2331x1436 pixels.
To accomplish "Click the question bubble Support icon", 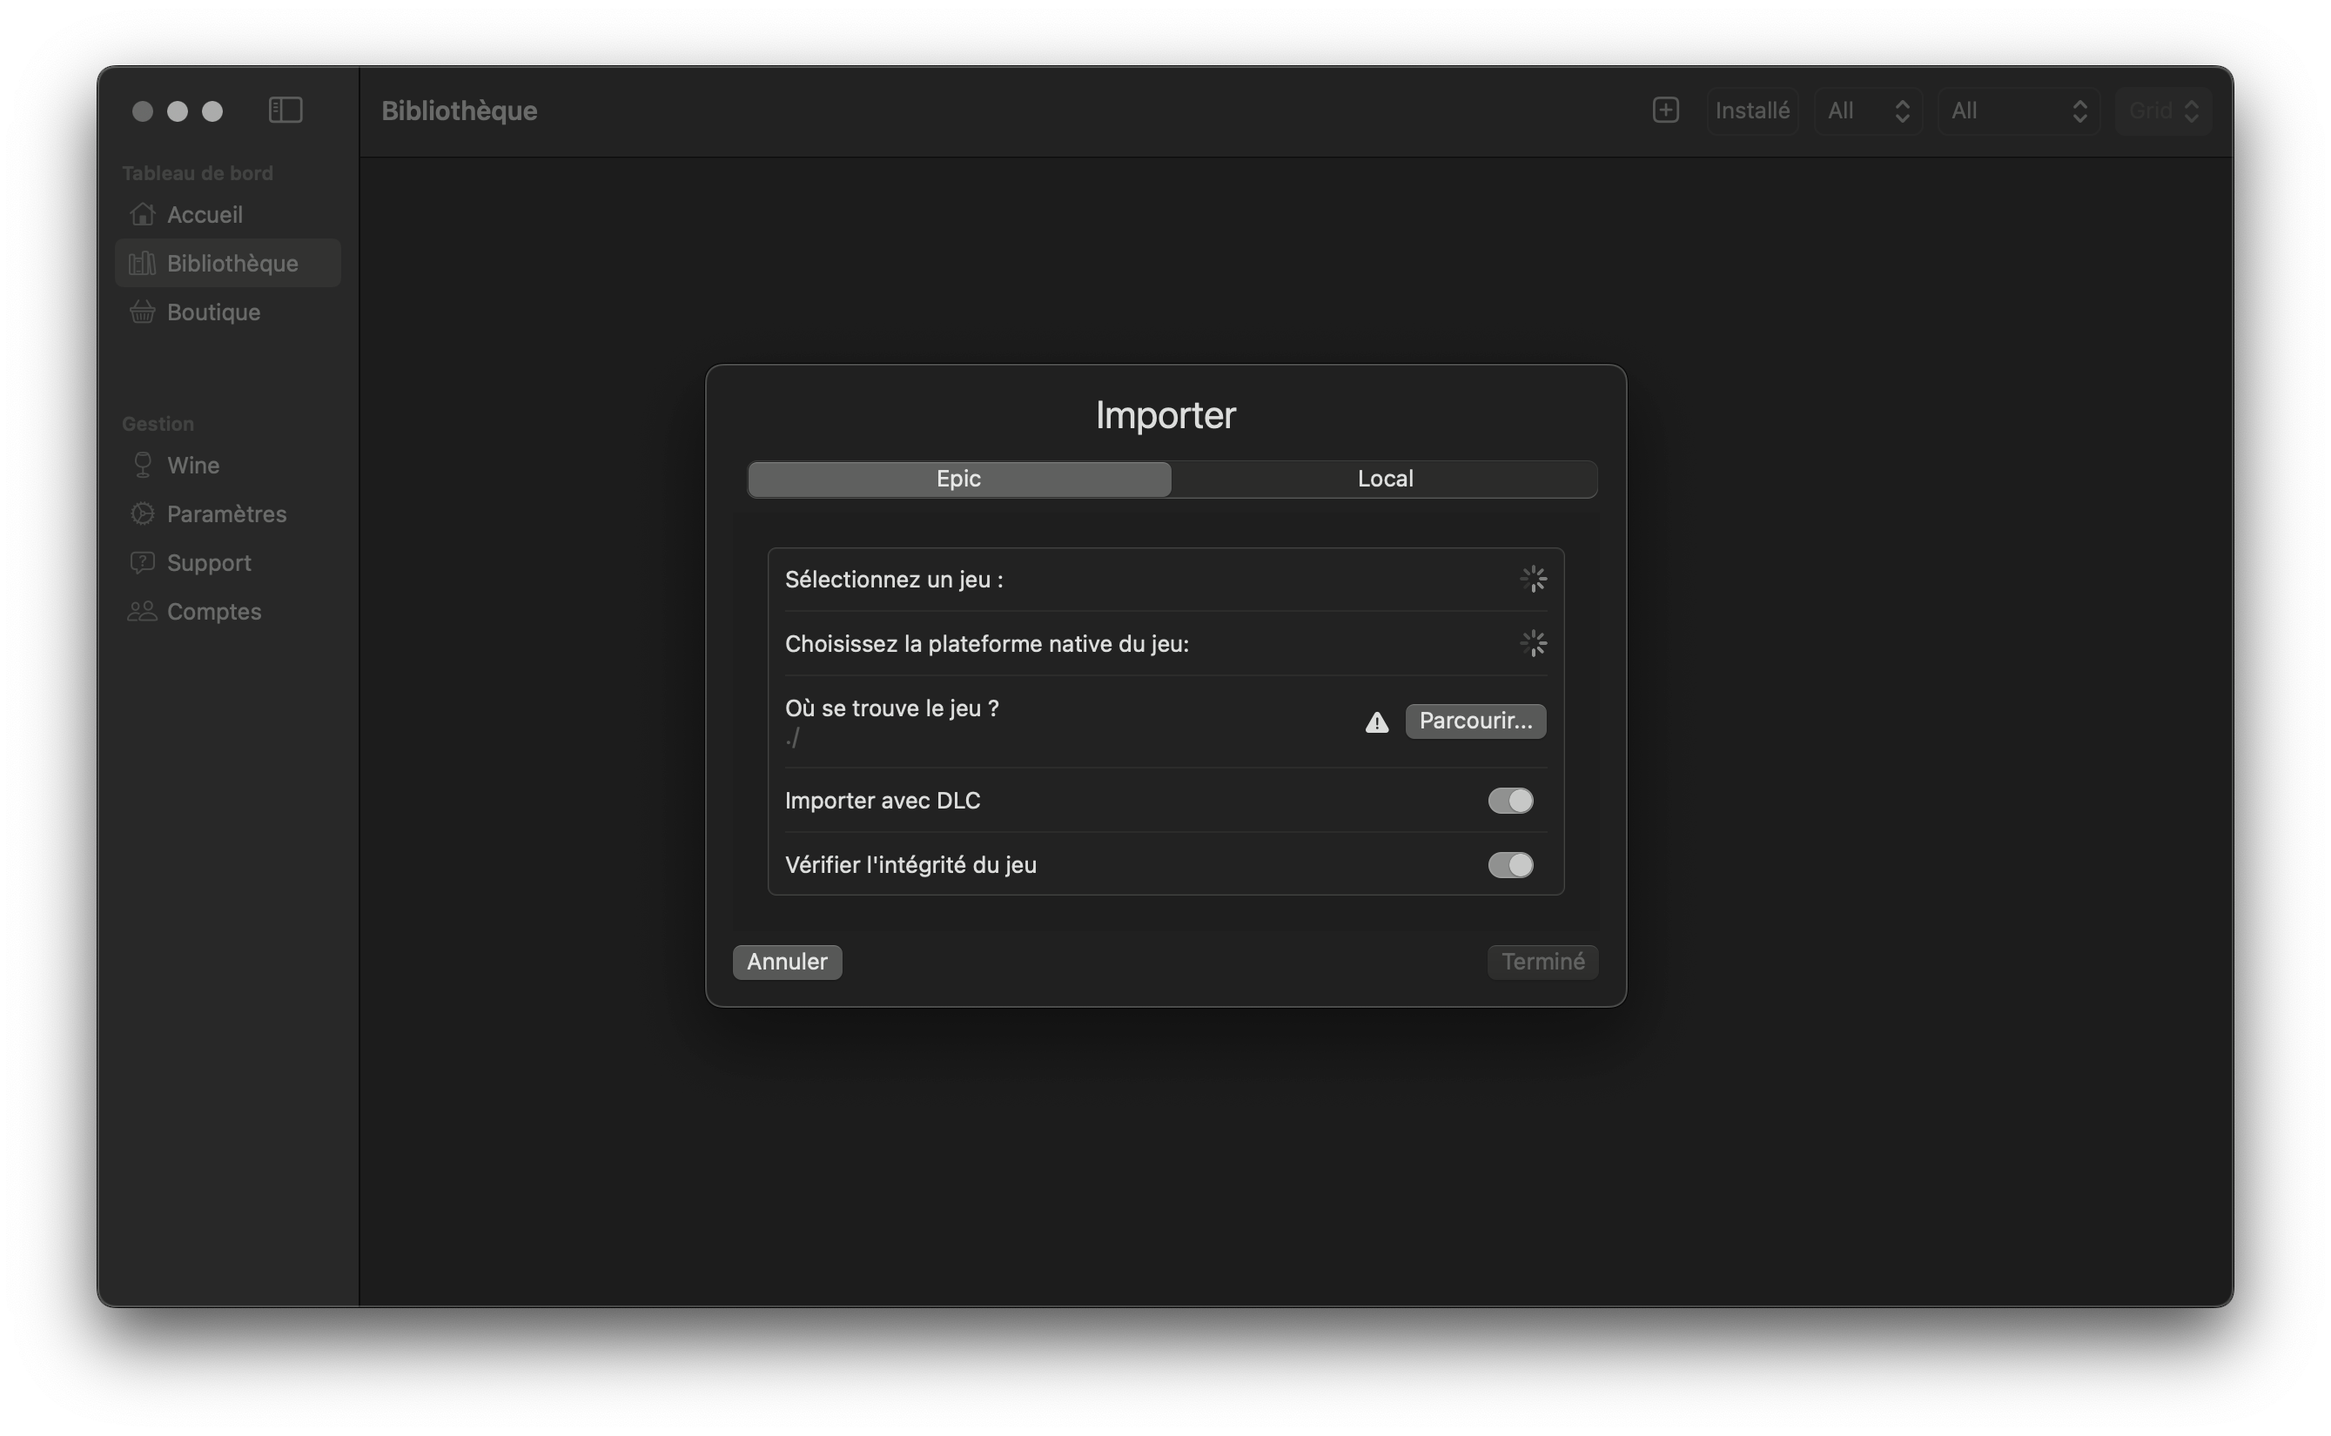I will (x=143, y=562).
